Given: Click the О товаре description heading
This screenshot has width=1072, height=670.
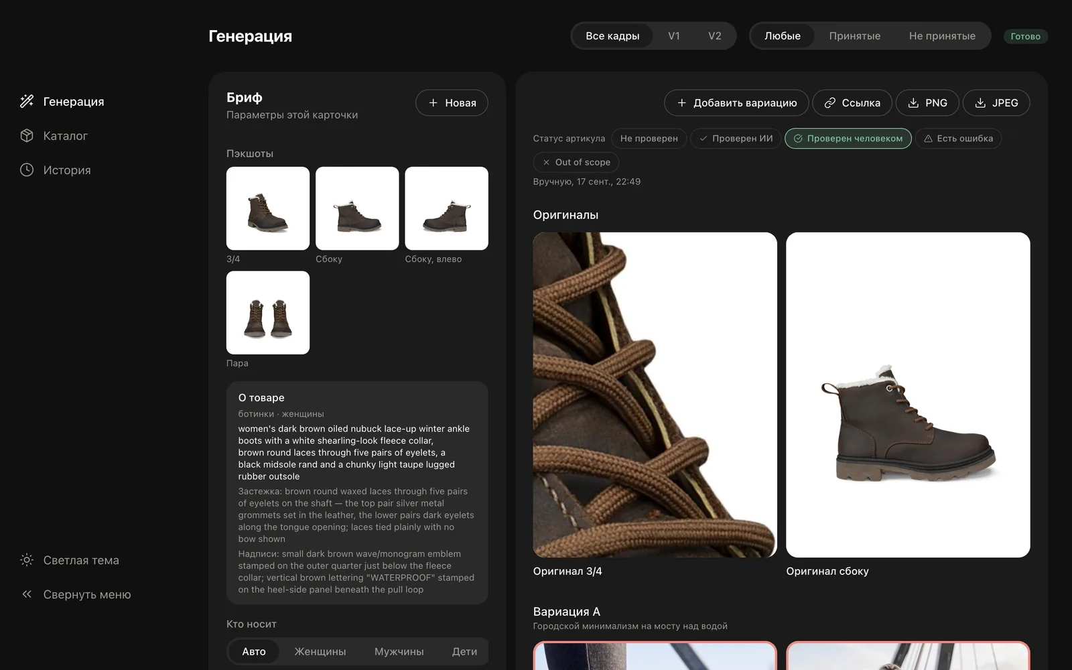Looking at the screenshot, I should pyautogui.click(x=261, y=397).
